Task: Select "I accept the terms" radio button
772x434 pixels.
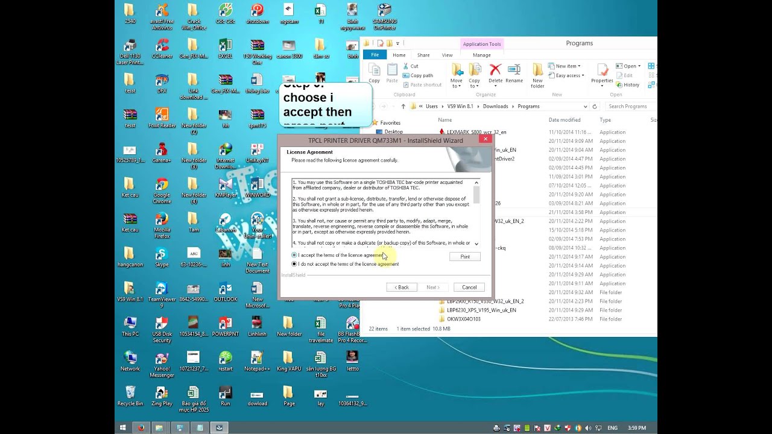Action: [294, 255]
